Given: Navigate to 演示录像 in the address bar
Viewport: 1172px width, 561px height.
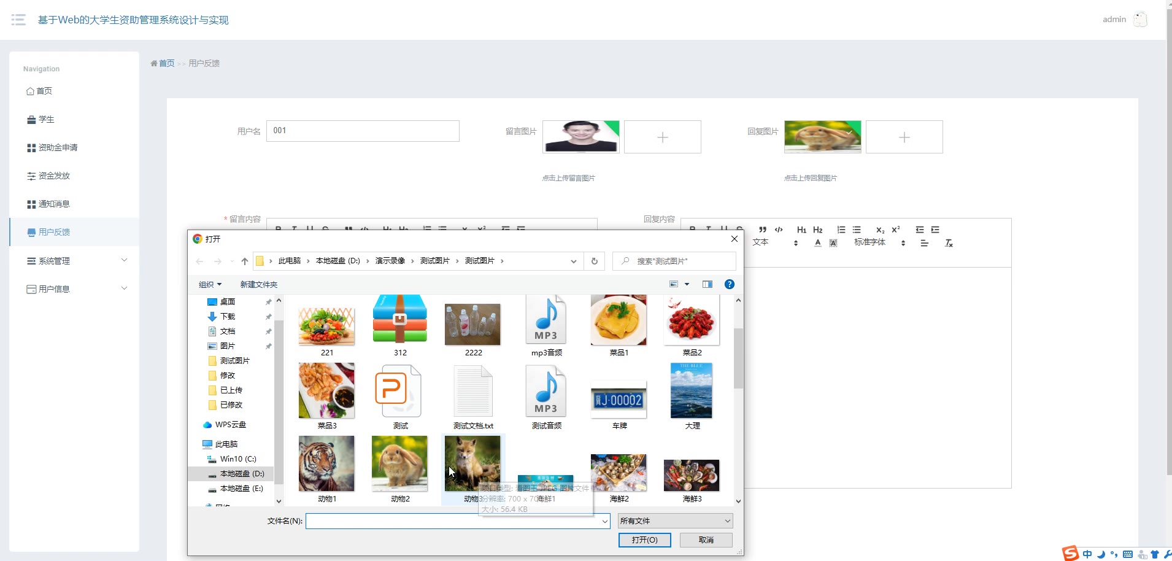Looking at the screenshot, I should click(x=390, y=261).
